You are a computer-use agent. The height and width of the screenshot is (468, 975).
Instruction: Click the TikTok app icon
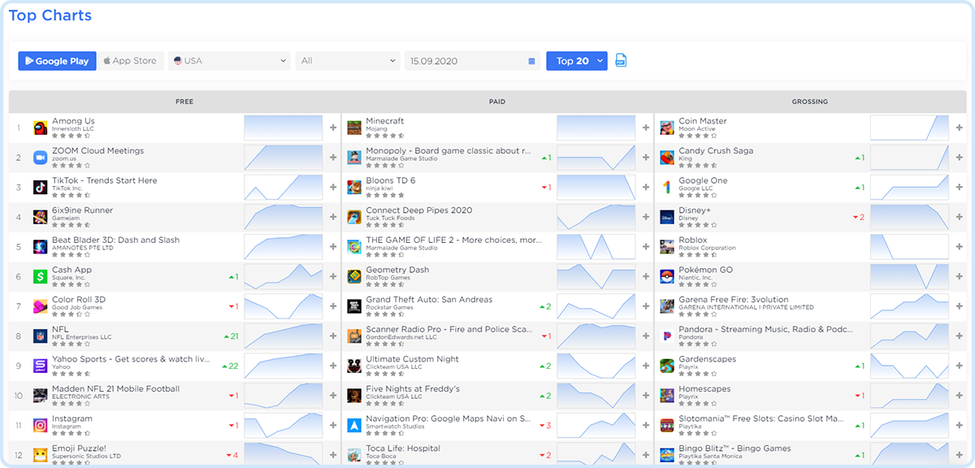pos(41,188)
